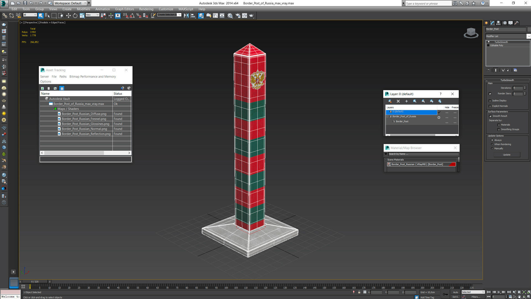This screenshot has height=299, width=531.
Task: Activate the Select and Rotate tool
Action: coord(75,16)
